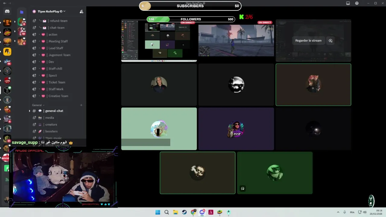Open the creators text channel
This screenshot has height=217, width=386.
tap(57, 124)
